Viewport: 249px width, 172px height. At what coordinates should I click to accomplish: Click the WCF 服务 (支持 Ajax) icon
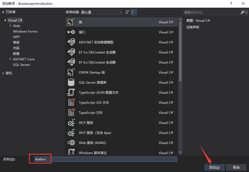click(x=71, y=133)
